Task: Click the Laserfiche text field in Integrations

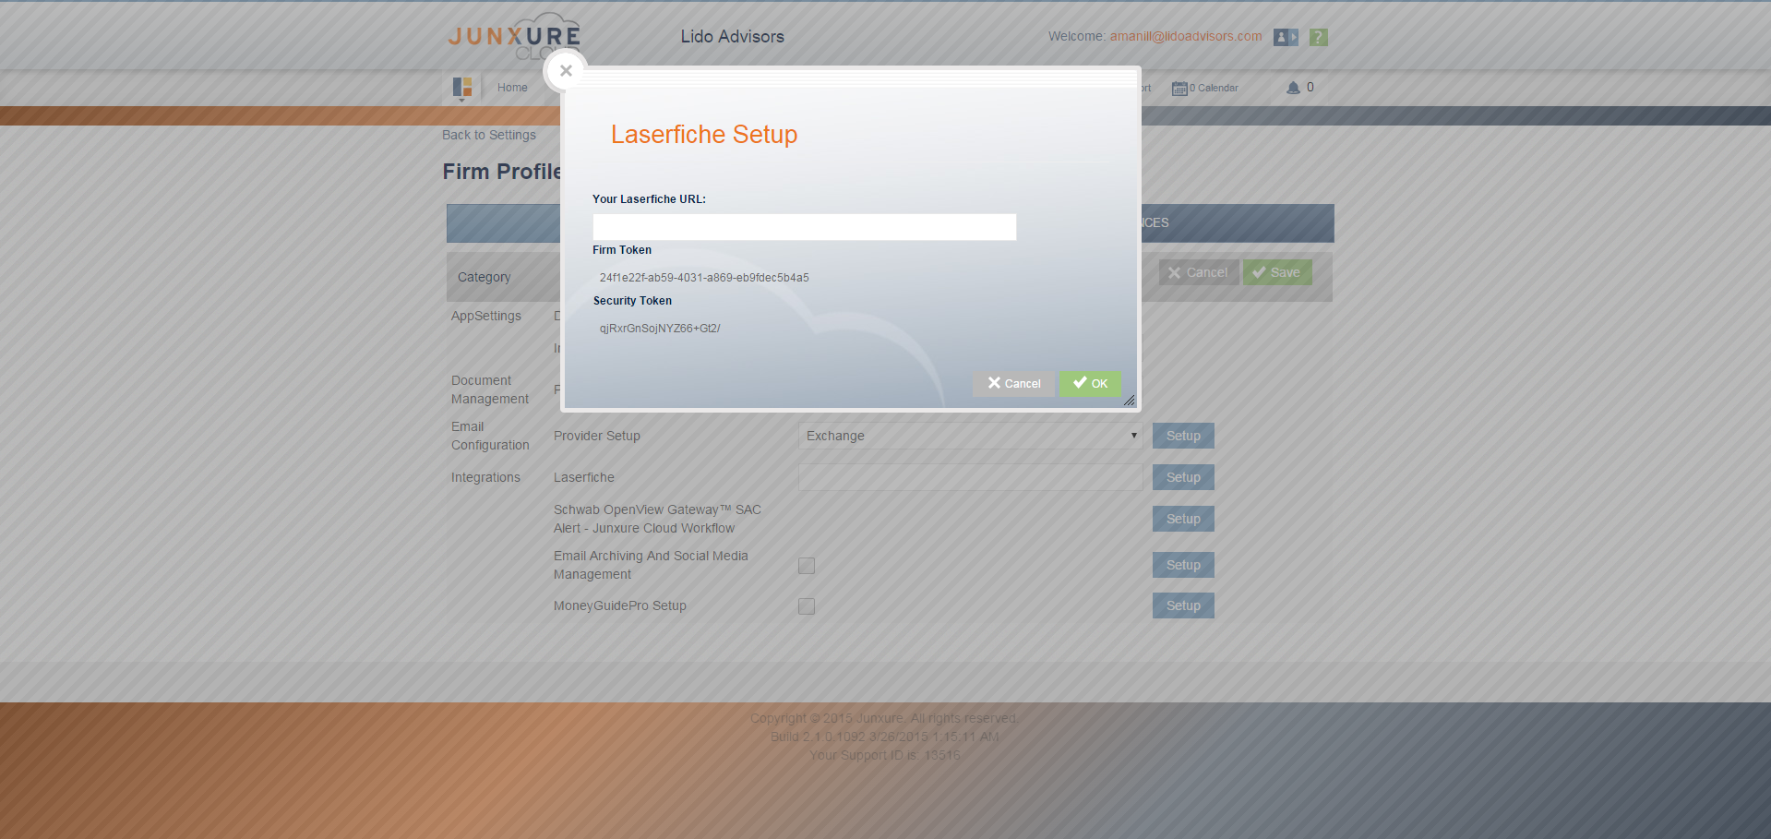Action: click(970, 477)
